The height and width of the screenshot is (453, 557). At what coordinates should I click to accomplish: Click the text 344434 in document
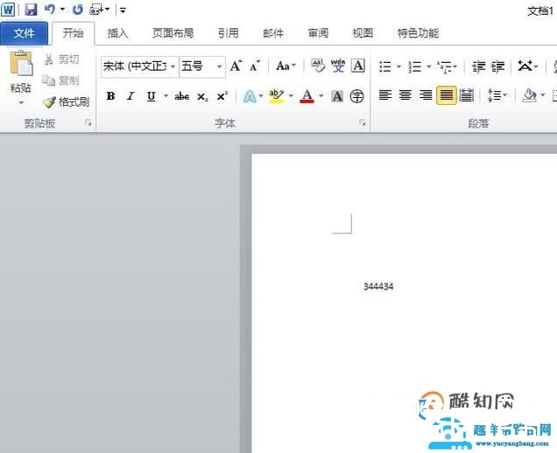pos(378,286)
